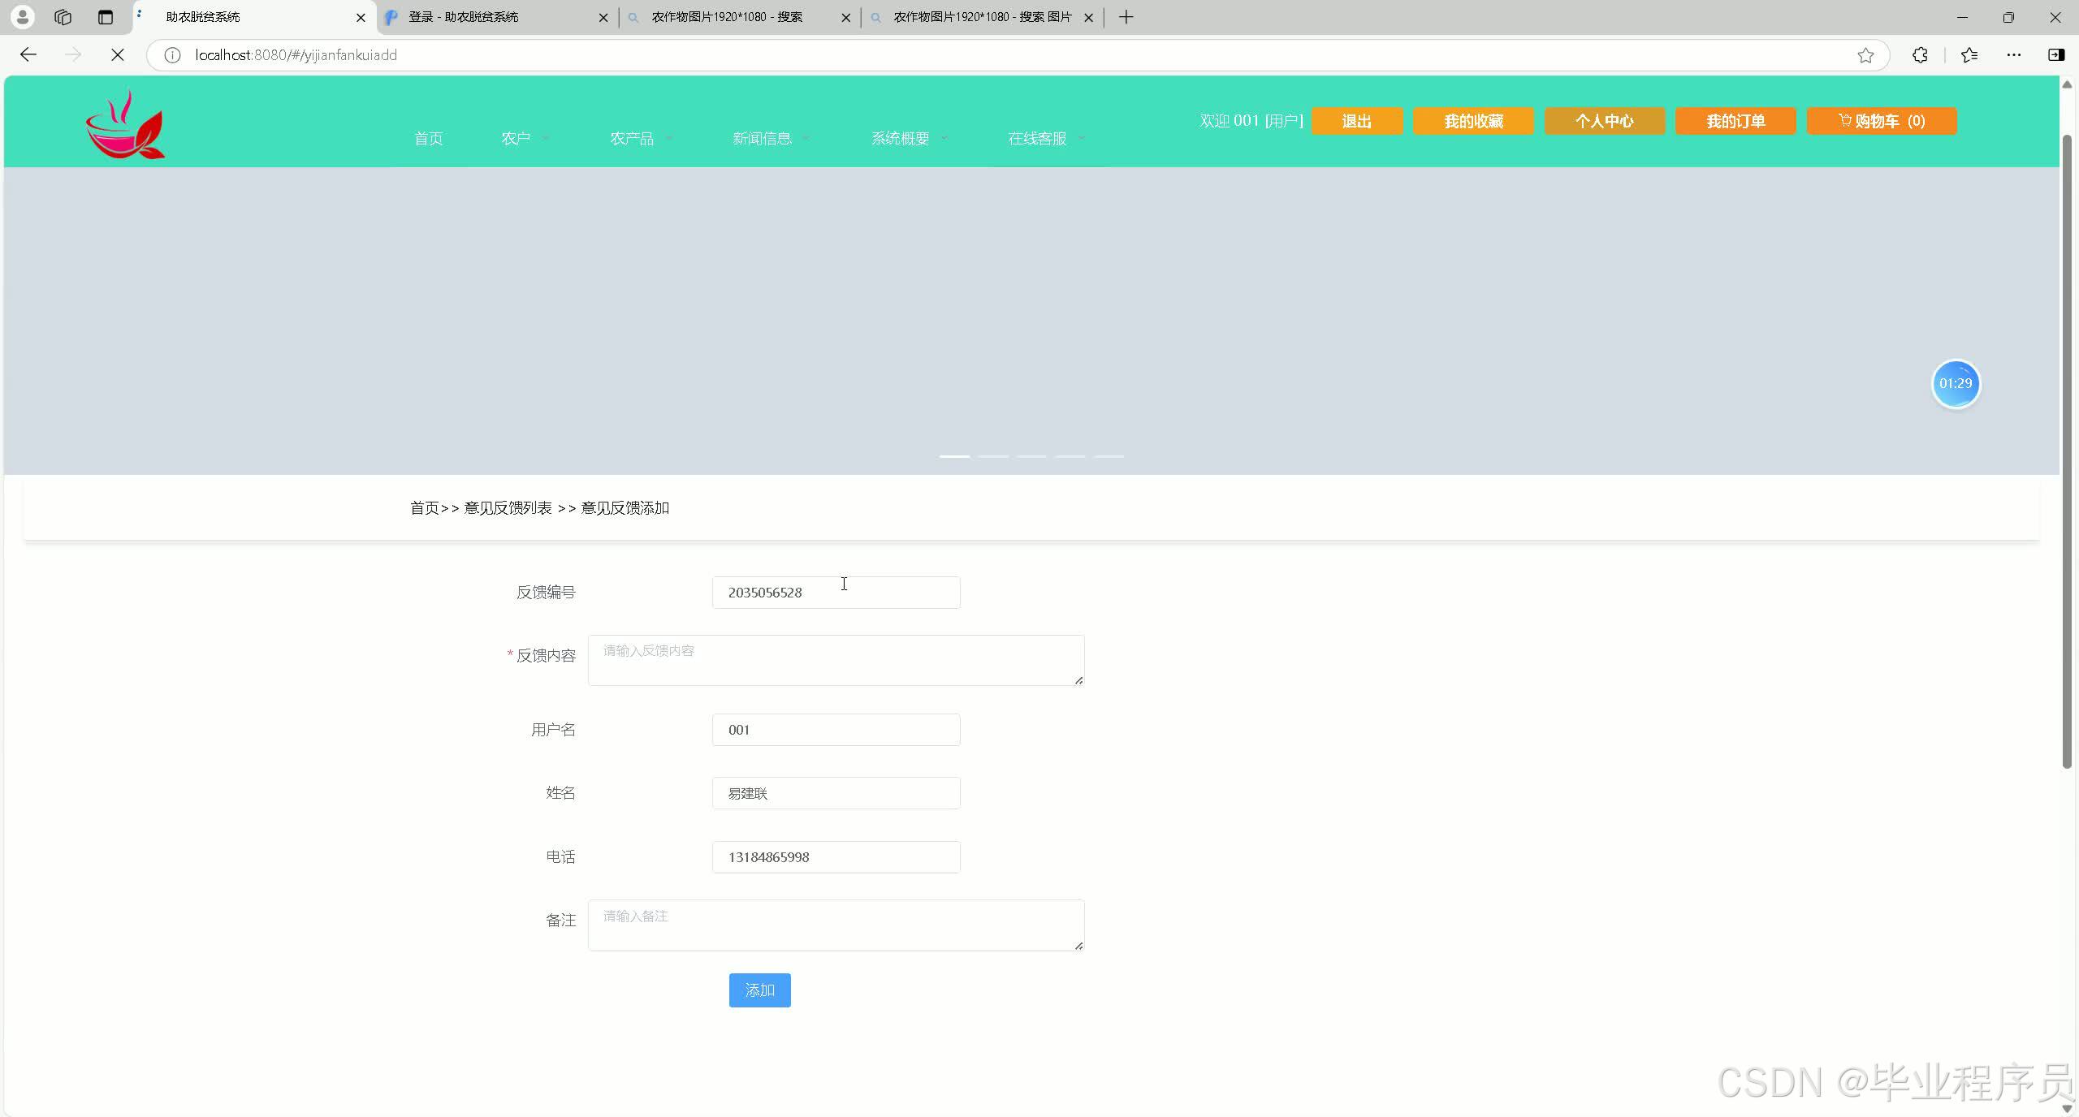This screenshot has width=2079, height=1117.
Task: Click the site logo in header
Action: (x=125, y=124)
